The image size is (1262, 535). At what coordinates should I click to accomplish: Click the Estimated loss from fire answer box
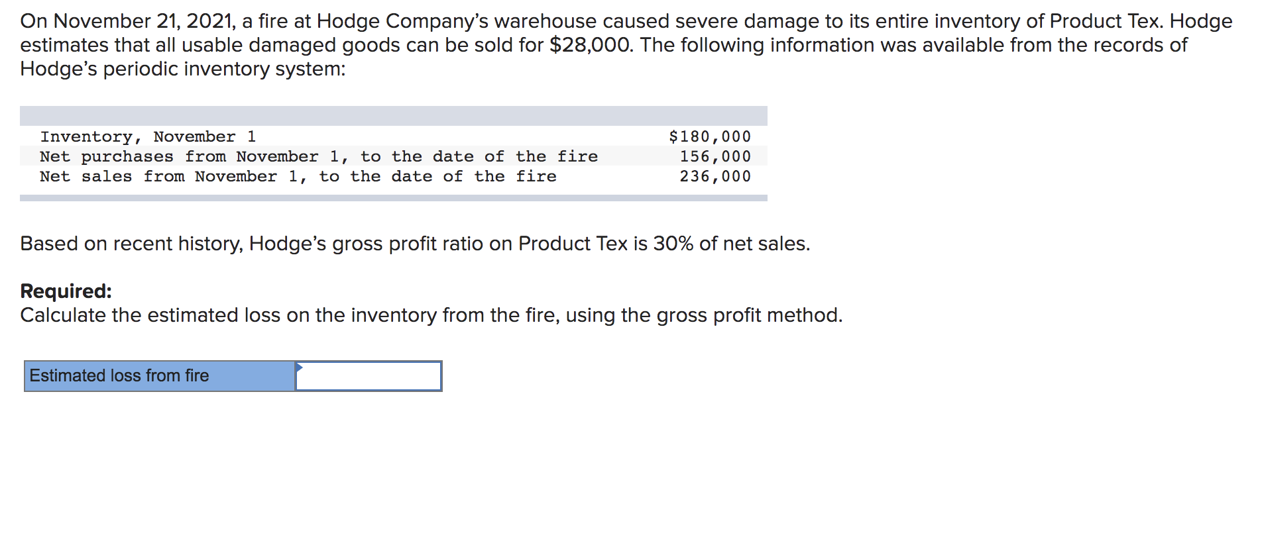coord(369,376)
